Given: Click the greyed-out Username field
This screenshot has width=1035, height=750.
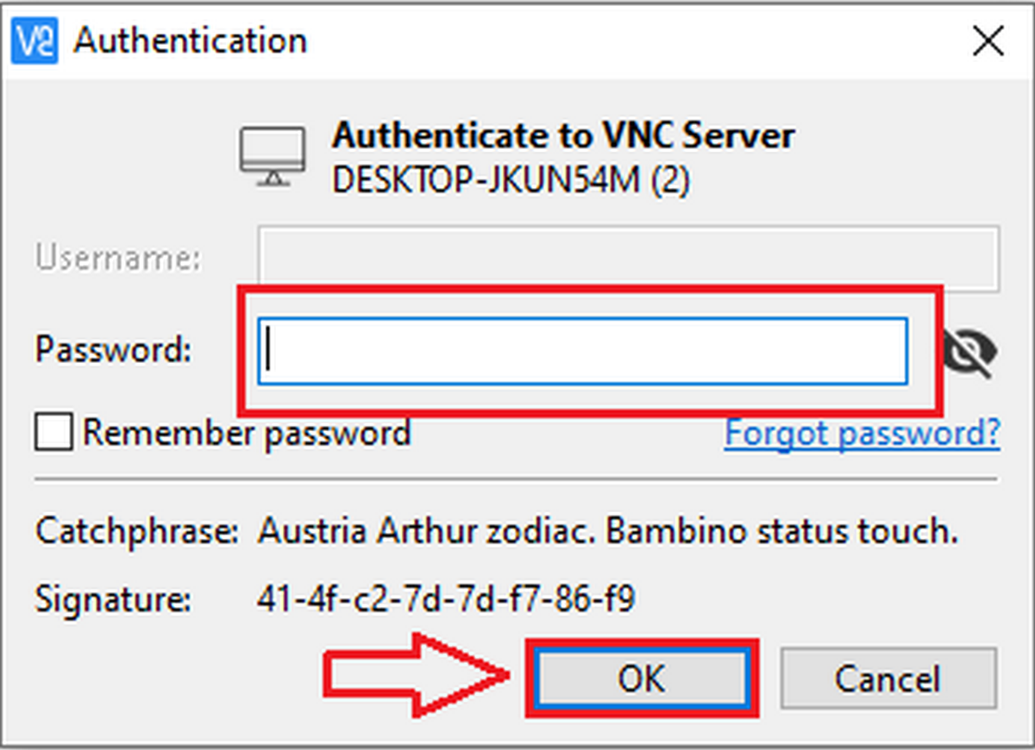Looking at the screenshot, I should pos(628,258).
